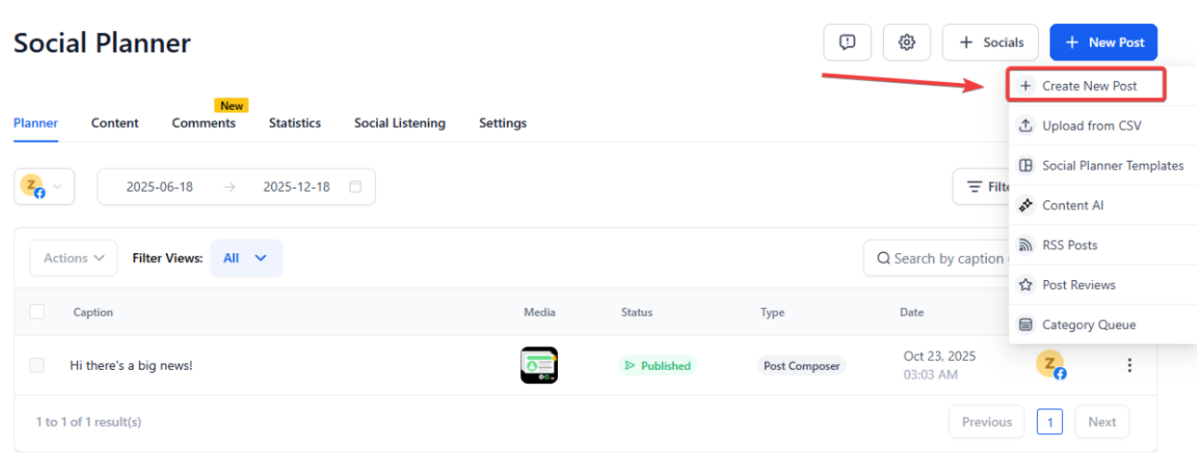This screenshot has height=466, width=1197.
Task: Select Content AI sparkle option
Action: [1073, 205]
